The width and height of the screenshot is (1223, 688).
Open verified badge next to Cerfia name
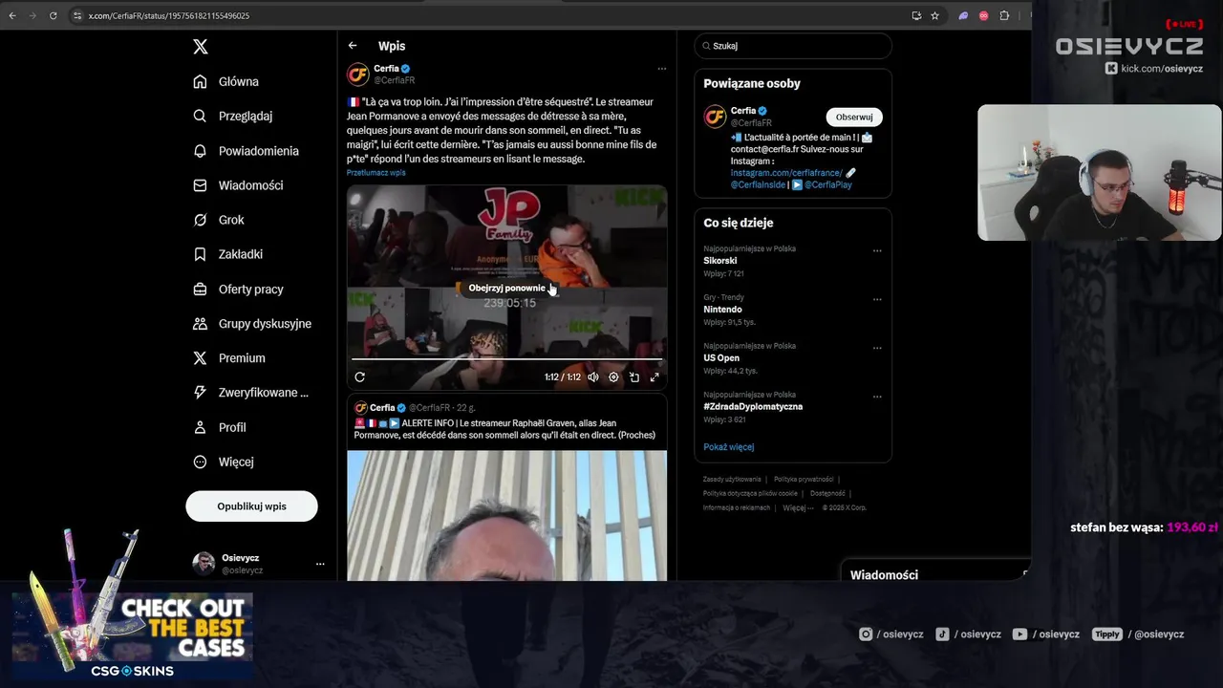coord(406,69)
